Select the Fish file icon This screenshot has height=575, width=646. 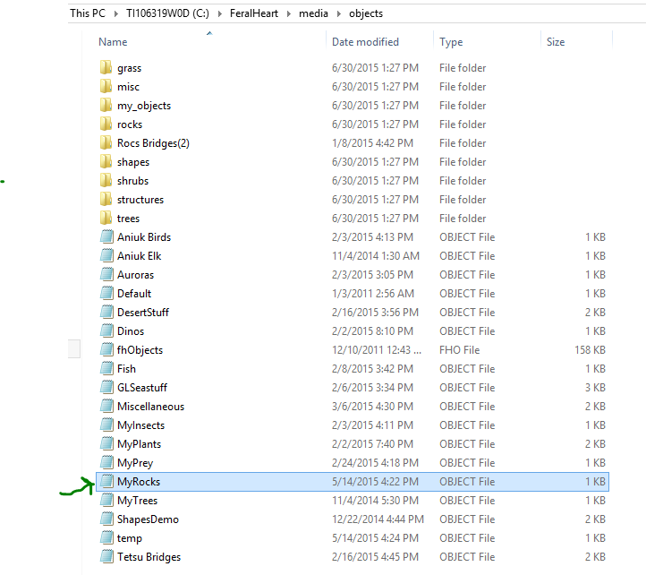coord(106,368)
